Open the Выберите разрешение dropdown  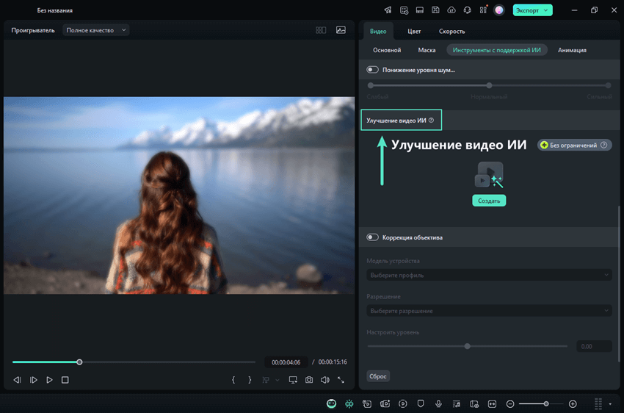point(488,311)
